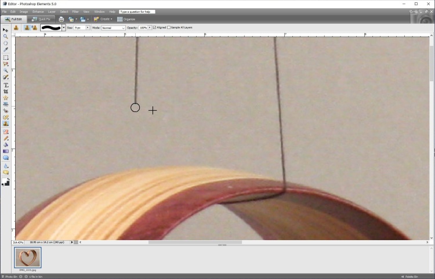Viewport: 435px width, 279px height.
Task: Switch to Quick Fix mode
Action: click(41, 19)
